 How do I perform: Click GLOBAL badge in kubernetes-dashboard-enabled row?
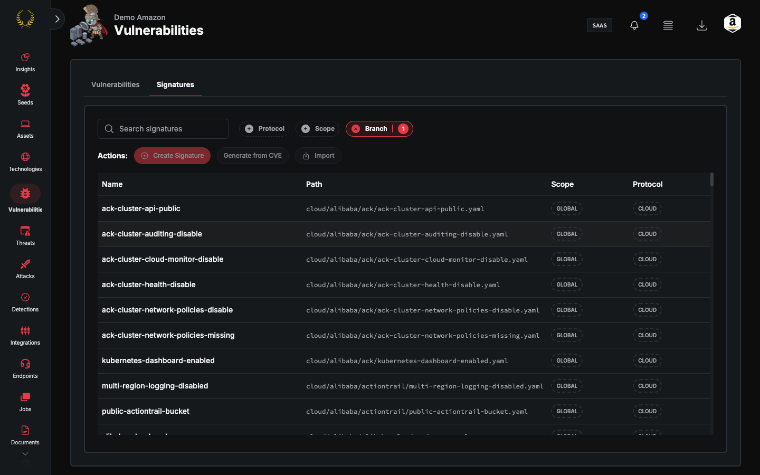coord(567,360)
